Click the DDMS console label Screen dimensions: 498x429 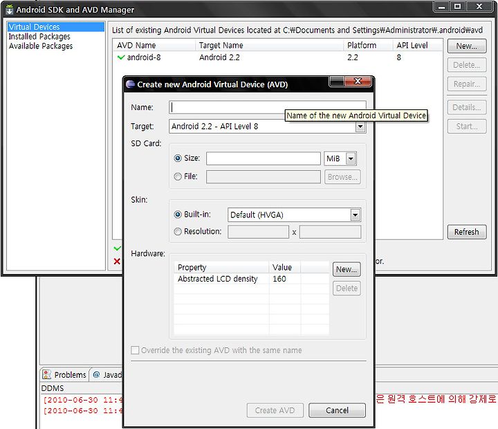pyautogui.click(x=53, y=388)
